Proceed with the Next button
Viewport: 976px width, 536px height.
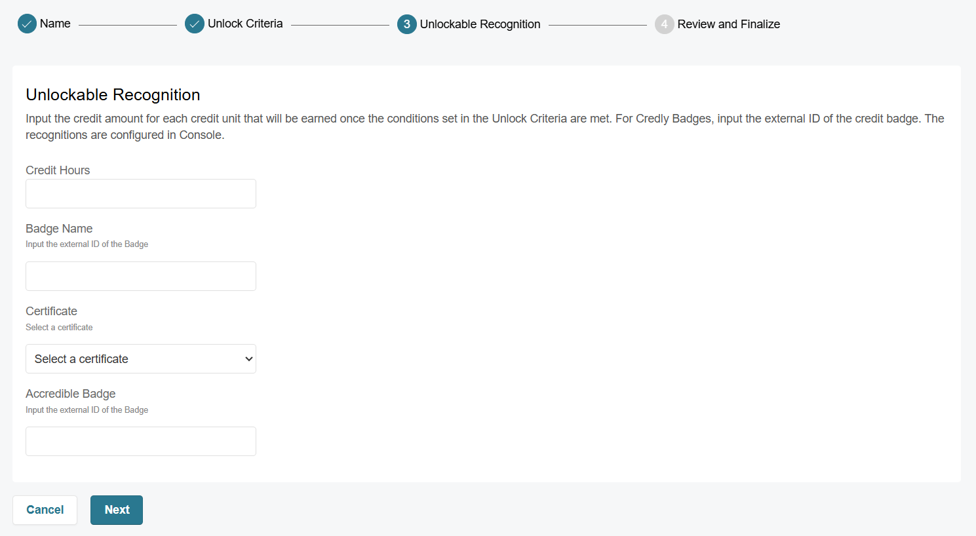tap(117, 510)
